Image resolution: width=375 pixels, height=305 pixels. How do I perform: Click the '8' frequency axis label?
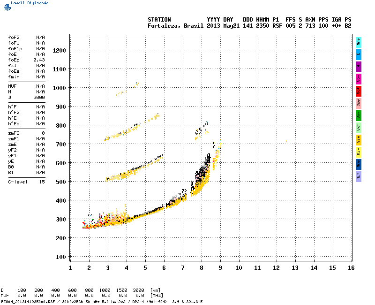click(202, 268)
